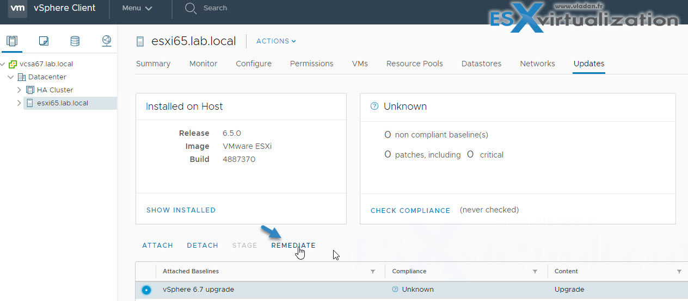Open the Storage inventory view icon
This screenshot has height=301, width=688.
(x=75, y=41)
